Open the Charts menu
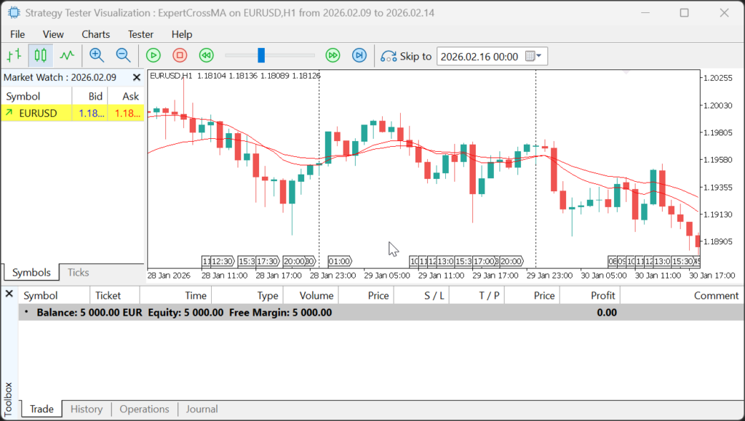This screenshot has width=745, height=421. [95, 34]
